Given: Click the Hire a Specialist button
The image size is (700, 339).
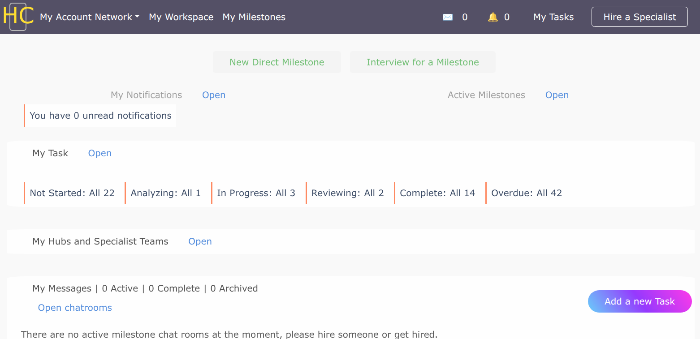Looking at the screenshot, I should tap(640, 17).
